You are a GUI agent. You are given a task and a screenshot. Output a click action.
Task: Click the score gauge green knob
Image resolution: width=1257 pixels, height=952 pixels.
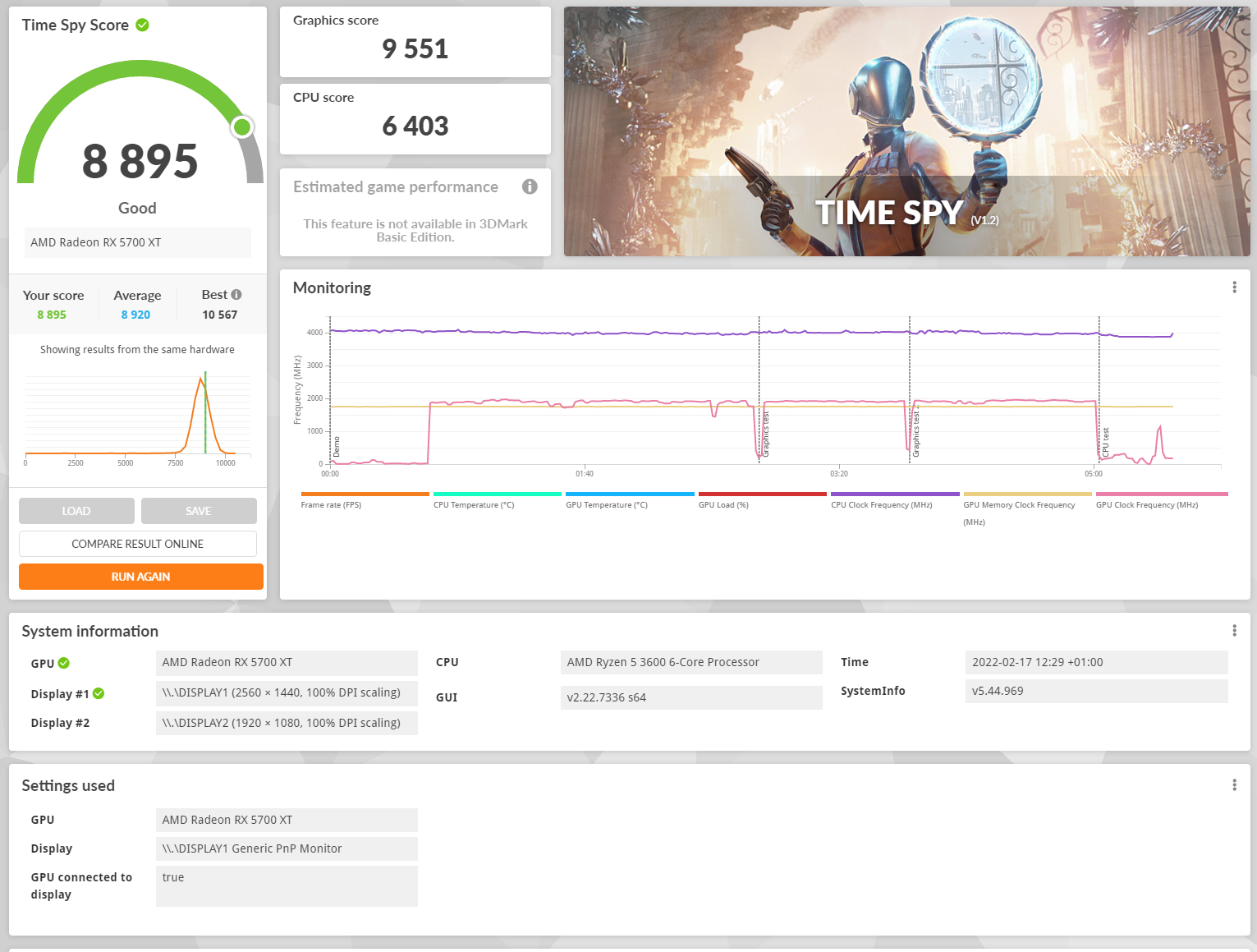click(x=242, y=127)
